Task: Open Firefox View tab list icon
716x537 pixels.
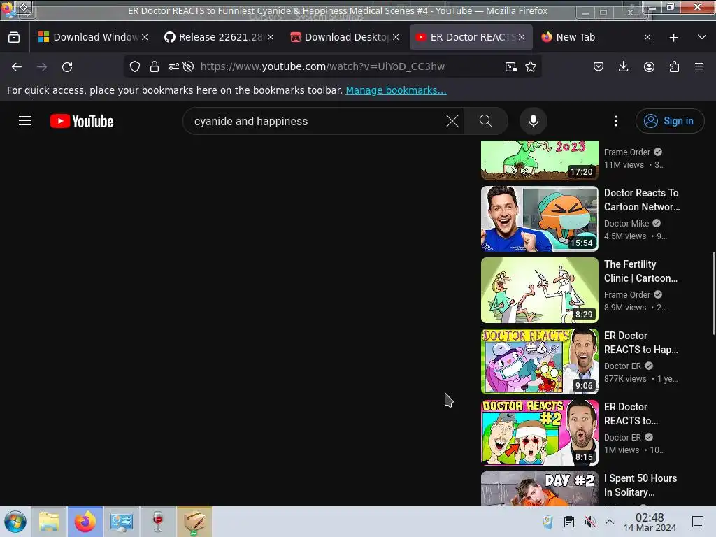Action: (14, 38)
